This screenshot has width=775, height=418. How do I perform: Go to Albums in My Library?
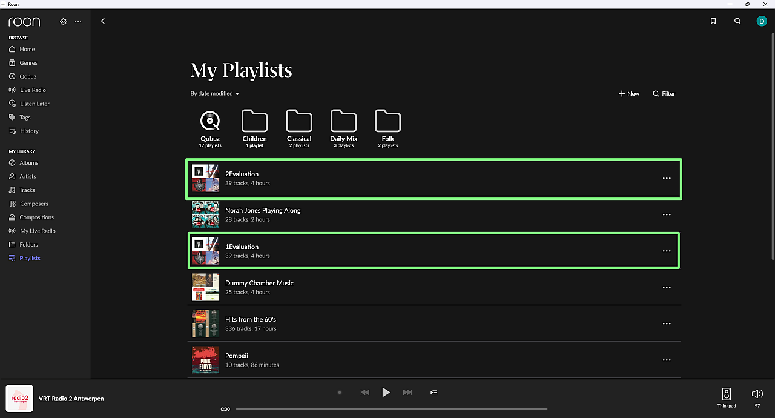[x=28, y=163]
